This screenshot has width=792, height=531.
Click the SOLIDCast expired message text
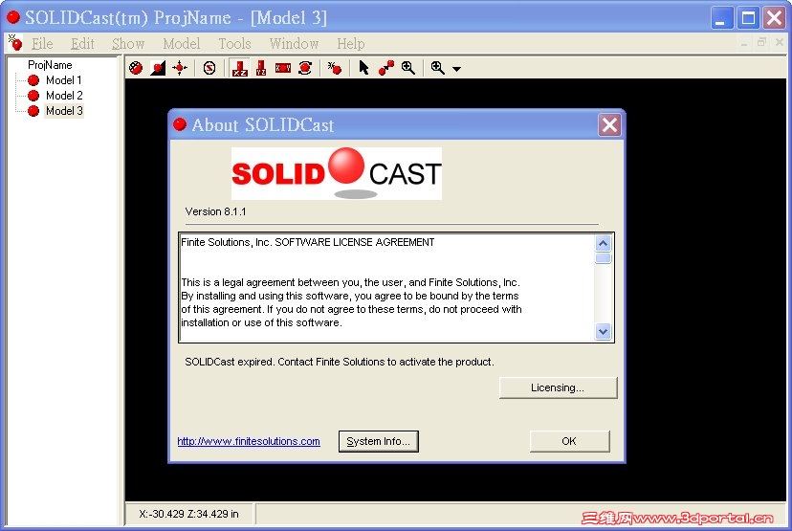pos(340,362)
